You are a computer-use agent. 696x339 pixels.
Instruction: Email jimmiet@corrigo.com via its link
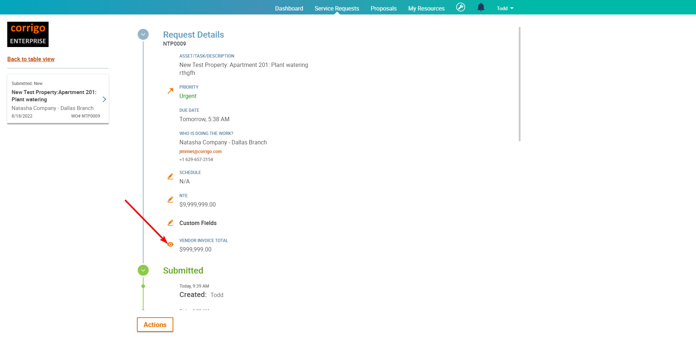point(200,152)
